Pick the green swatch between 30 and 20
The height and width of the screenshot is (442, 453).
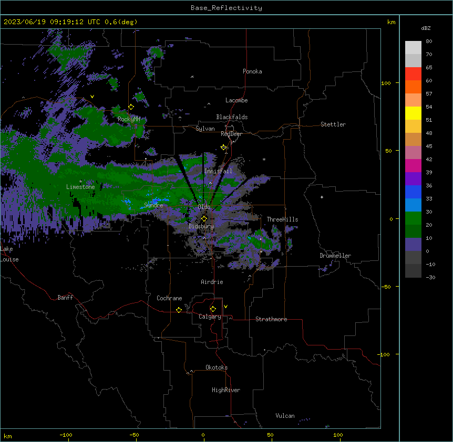point(413,218)
